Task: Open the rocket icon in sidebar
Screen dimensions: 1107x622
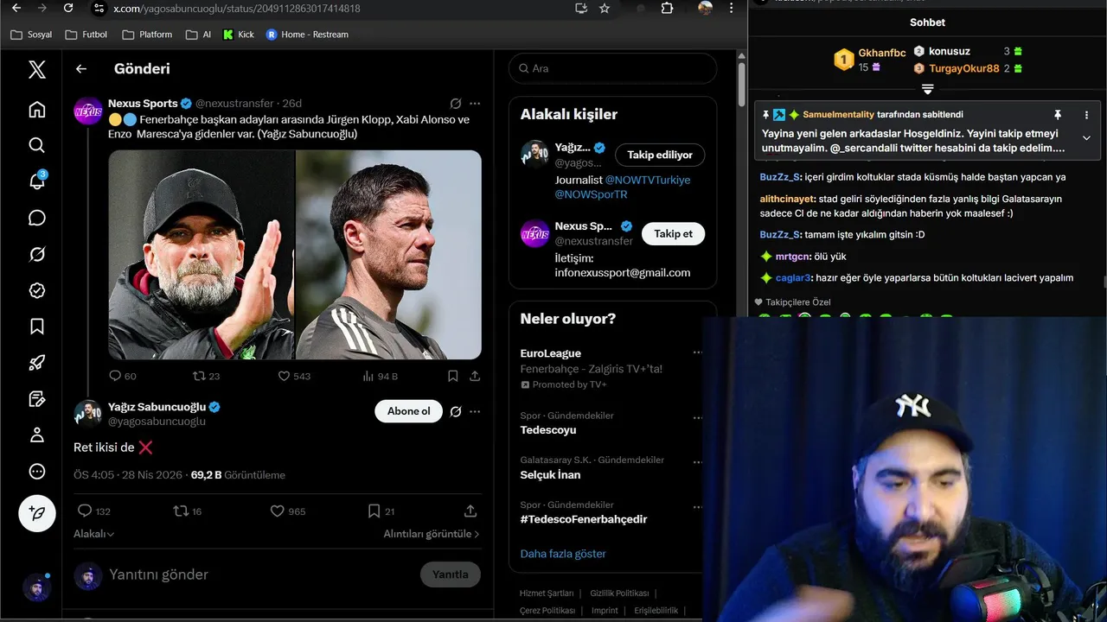Action: pyautogui.click(x=36, y=363)
